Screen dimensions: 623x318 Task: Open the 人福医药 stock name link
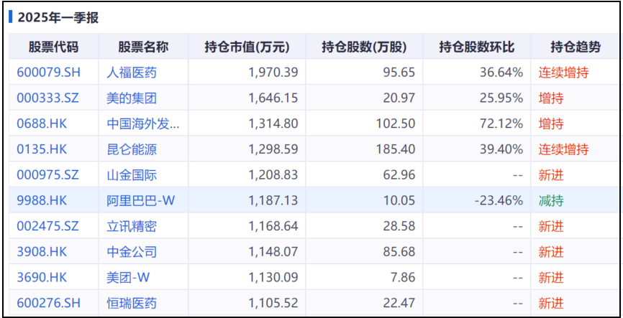(132, 73)
